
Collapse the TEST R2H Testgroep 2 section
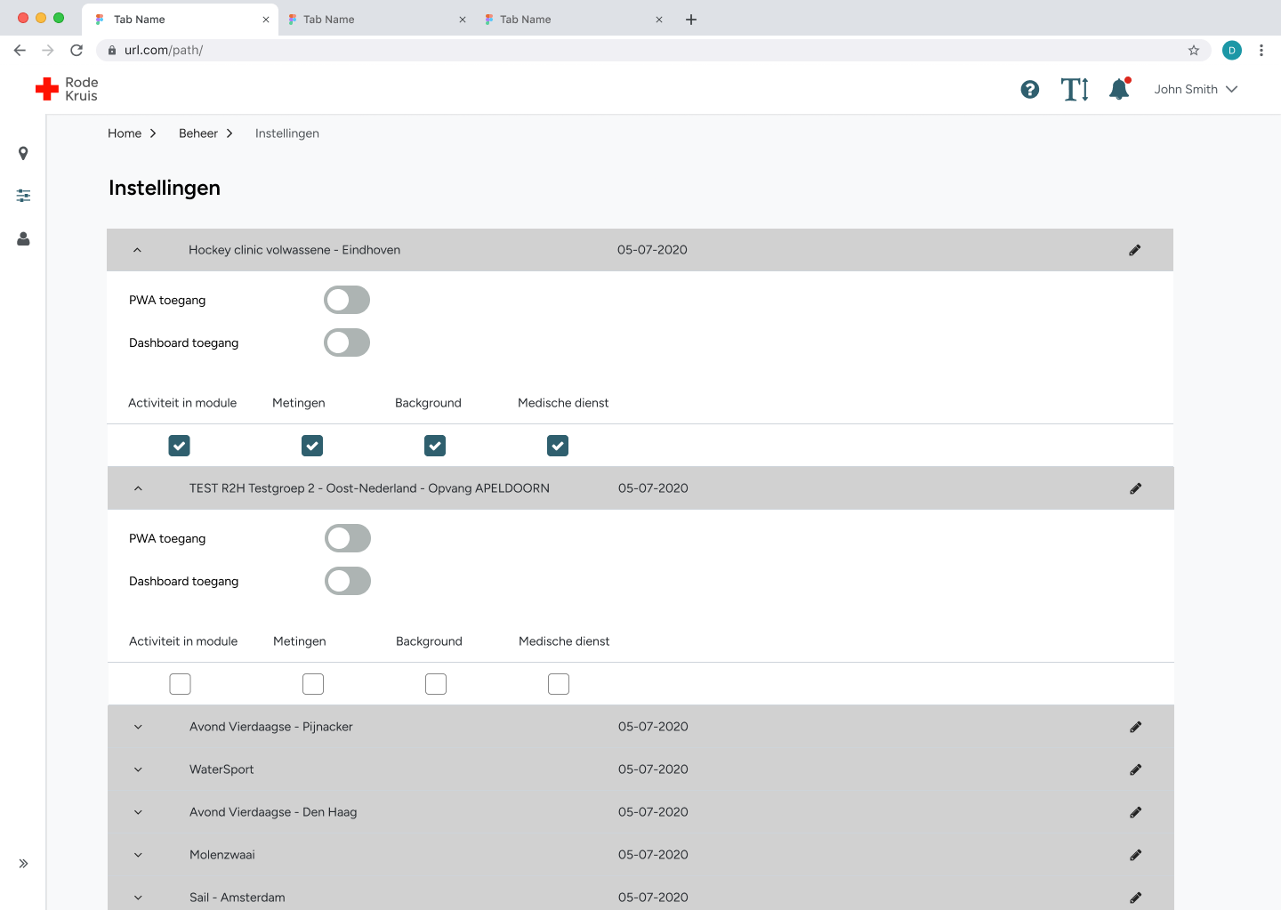(x=138, y=488)
